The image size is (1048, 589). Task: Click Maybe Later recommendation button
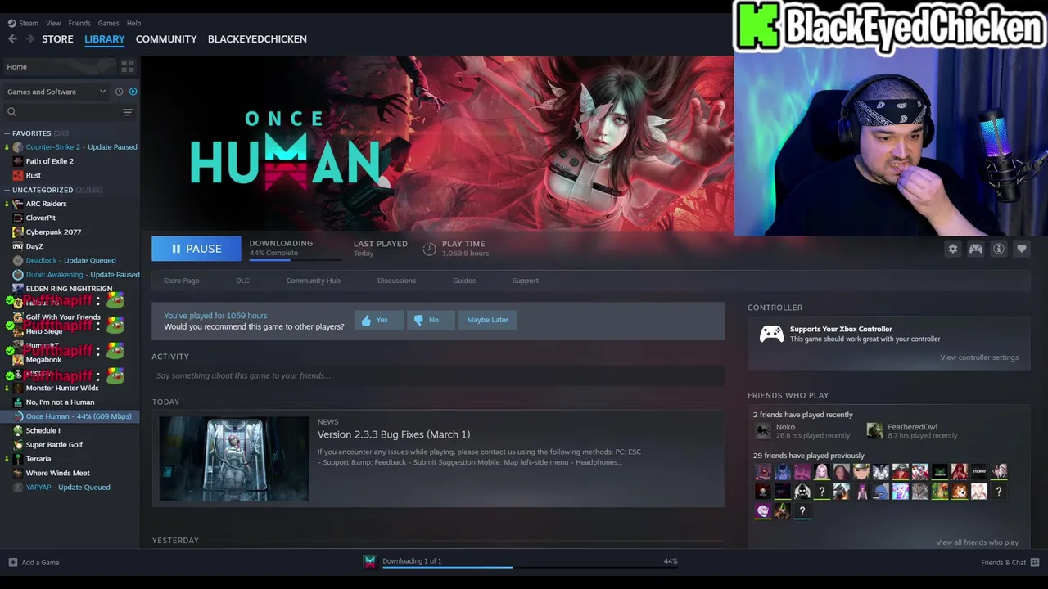coord(488,320)
